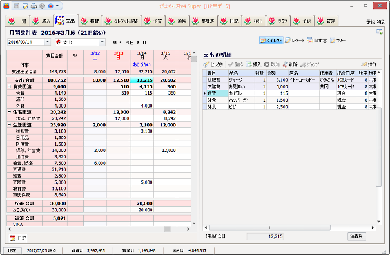Click the 今日 today button

pos(130,42)
